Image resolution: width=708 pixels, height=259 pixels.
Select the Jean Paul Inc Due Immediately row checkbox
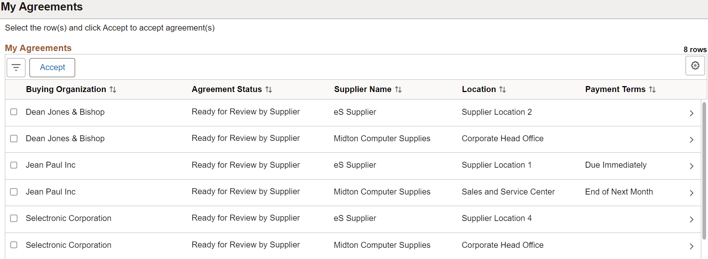coord(14,165)
